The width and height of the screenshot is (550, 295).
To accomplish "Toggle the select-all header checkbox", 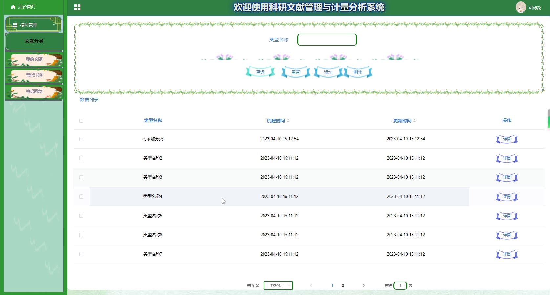I will pos(81,121).
